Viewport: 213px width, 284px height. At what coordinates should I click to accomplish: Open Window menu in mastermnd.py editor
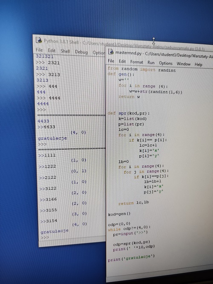point(184,64)
